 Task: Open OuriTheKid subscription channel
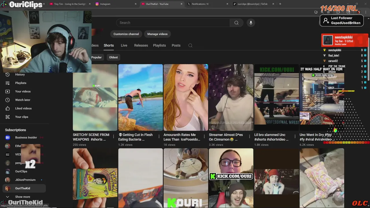[x=25, y=188]
